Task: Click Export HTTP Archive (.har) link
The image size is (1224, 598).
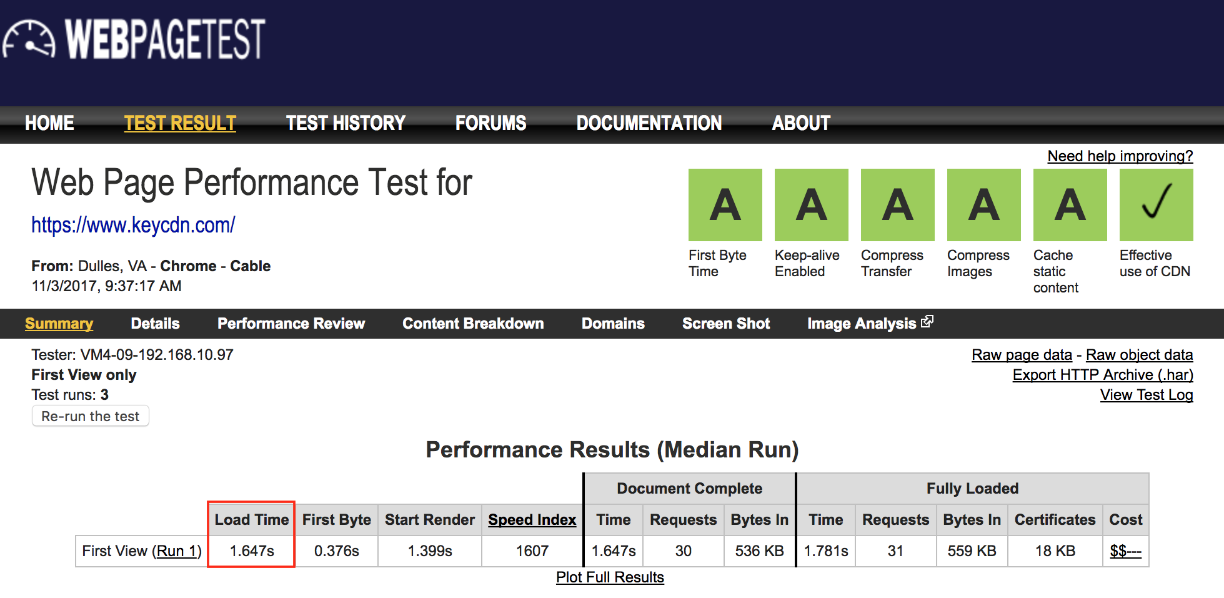Action: [x=1103, y=375]
